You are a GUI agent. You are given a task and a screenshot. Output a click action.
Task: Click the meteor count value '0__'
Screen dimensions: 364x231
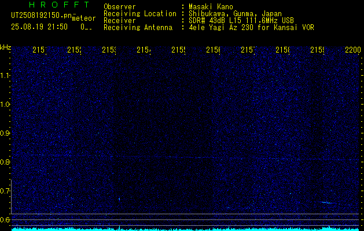click(86, 27)
